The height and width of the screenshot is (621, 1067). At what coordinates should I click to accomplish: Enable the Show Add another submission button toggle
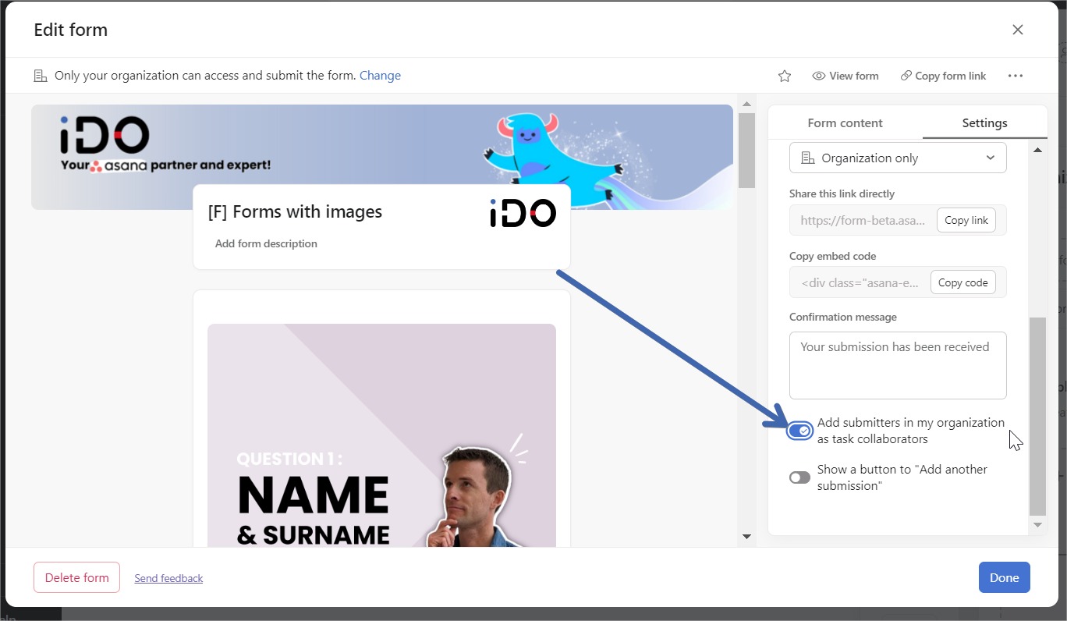(x=799, y=477)
